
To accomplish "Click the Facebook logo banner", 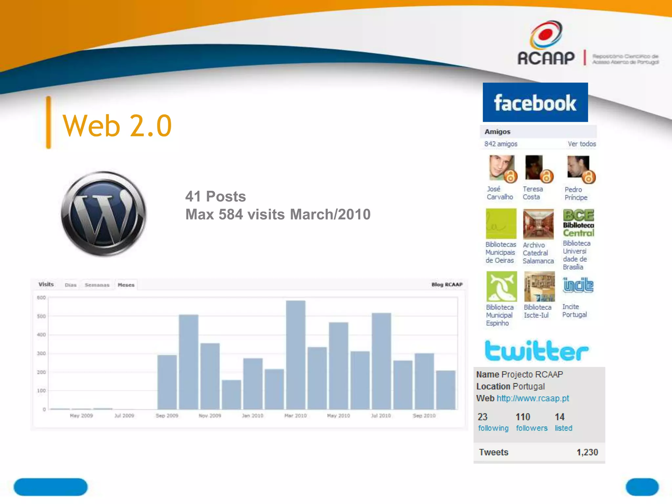I will click(535, 102).
